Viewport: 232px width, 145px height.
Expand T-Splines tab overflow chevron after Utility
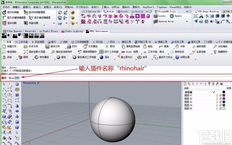(147, 11)
